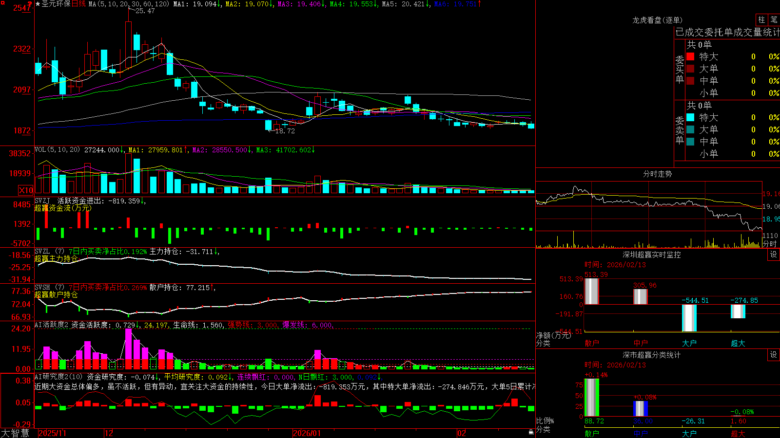The width and height of the screenshot is (780, 438).
Task: Click the 超赢资金流(万元) label
Action: (x=63, y=208)
